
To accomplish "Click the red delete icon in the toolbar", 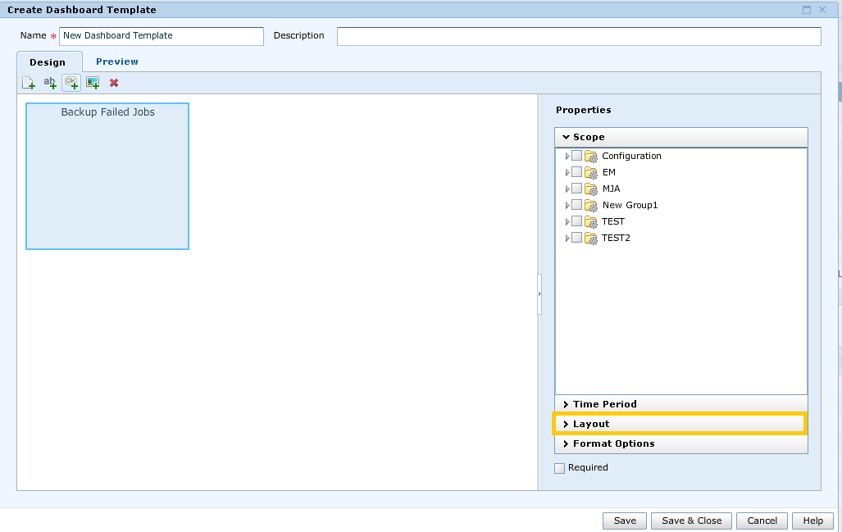I will coord(113,82).
